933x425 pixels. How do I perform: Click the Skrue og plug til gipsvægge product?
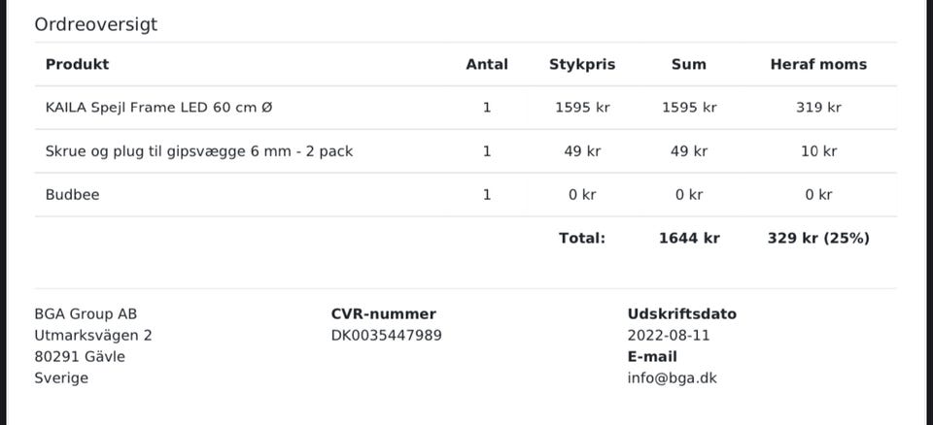[x=198, y=151]
